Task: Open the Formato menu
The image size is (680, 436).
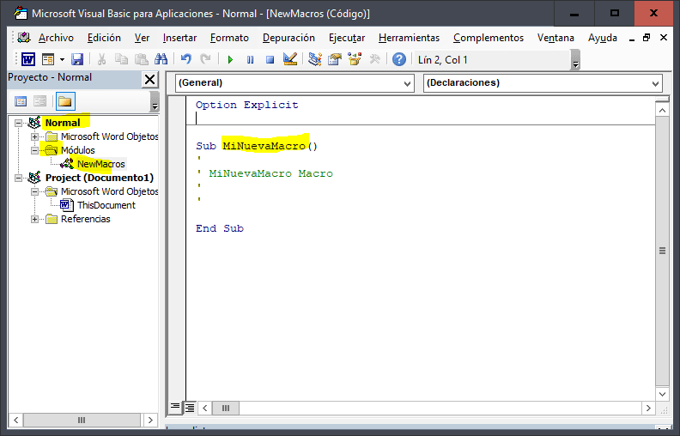Action: 229,38
